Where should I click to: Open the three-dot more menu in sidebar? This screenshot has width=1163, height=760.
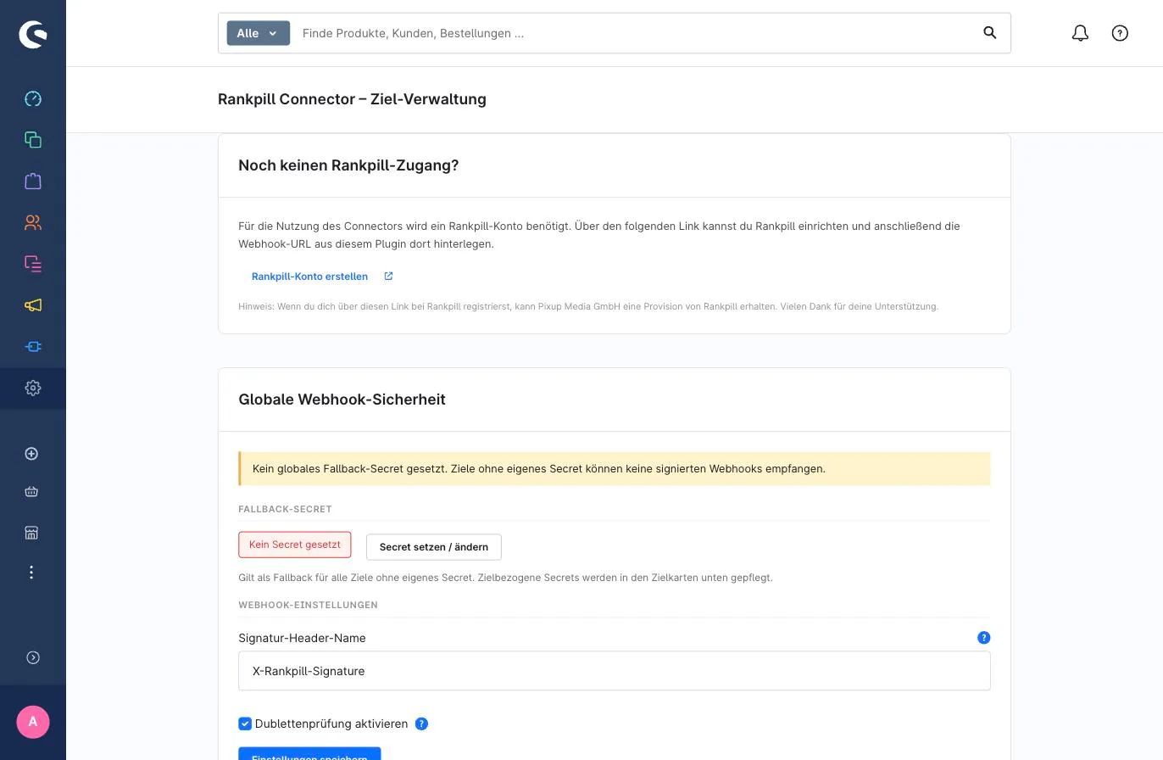31,573
